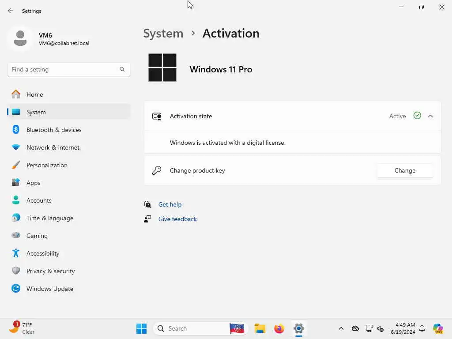Open the notification bell
452x339 pixels.
pos(422,328)
